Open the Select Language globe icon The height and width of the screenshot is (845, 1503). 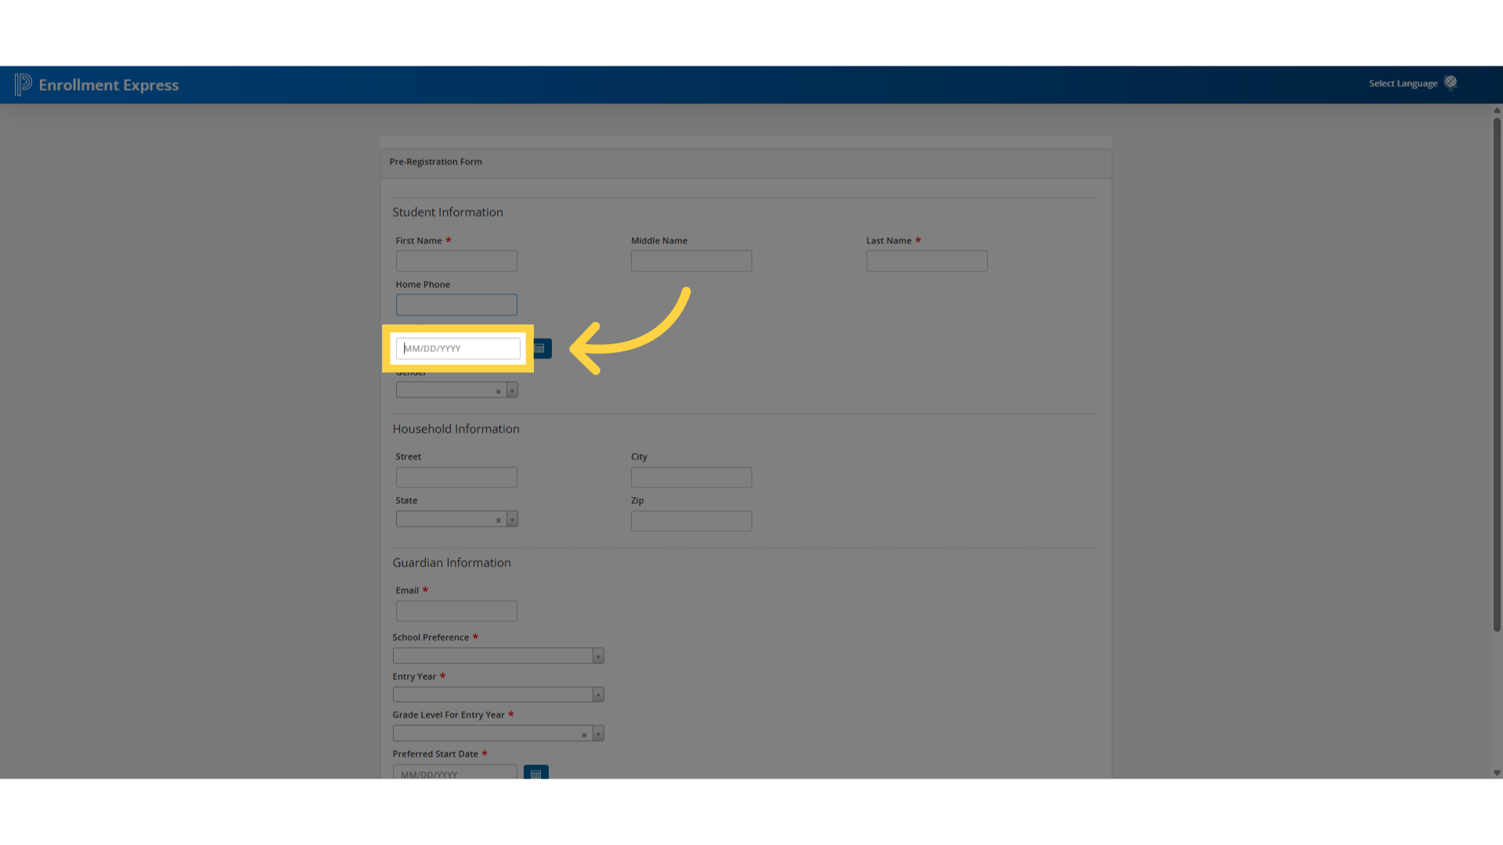[1451, 82]
